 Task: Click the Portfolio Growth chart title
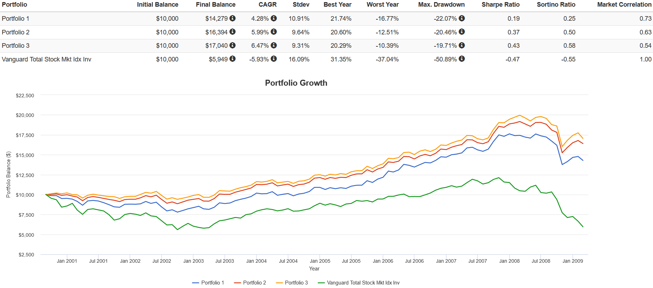(x=296, y=83)
